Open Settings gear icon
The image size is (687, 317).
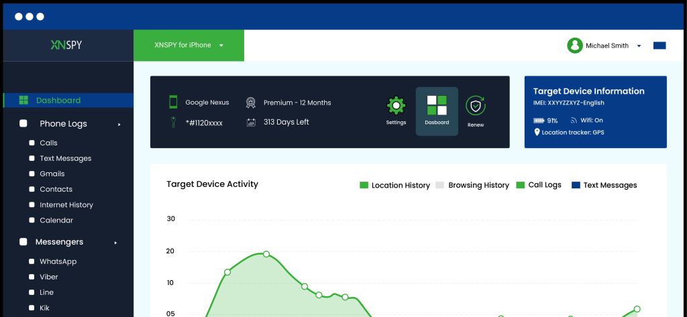pos(396,107)
